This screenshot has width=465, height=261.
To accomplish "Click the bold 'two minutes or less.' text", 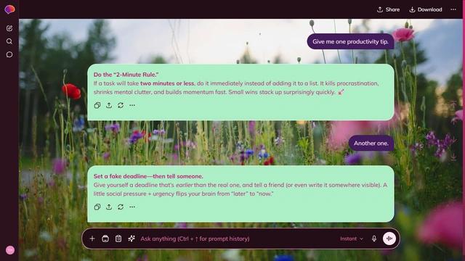I will [168, 83].
